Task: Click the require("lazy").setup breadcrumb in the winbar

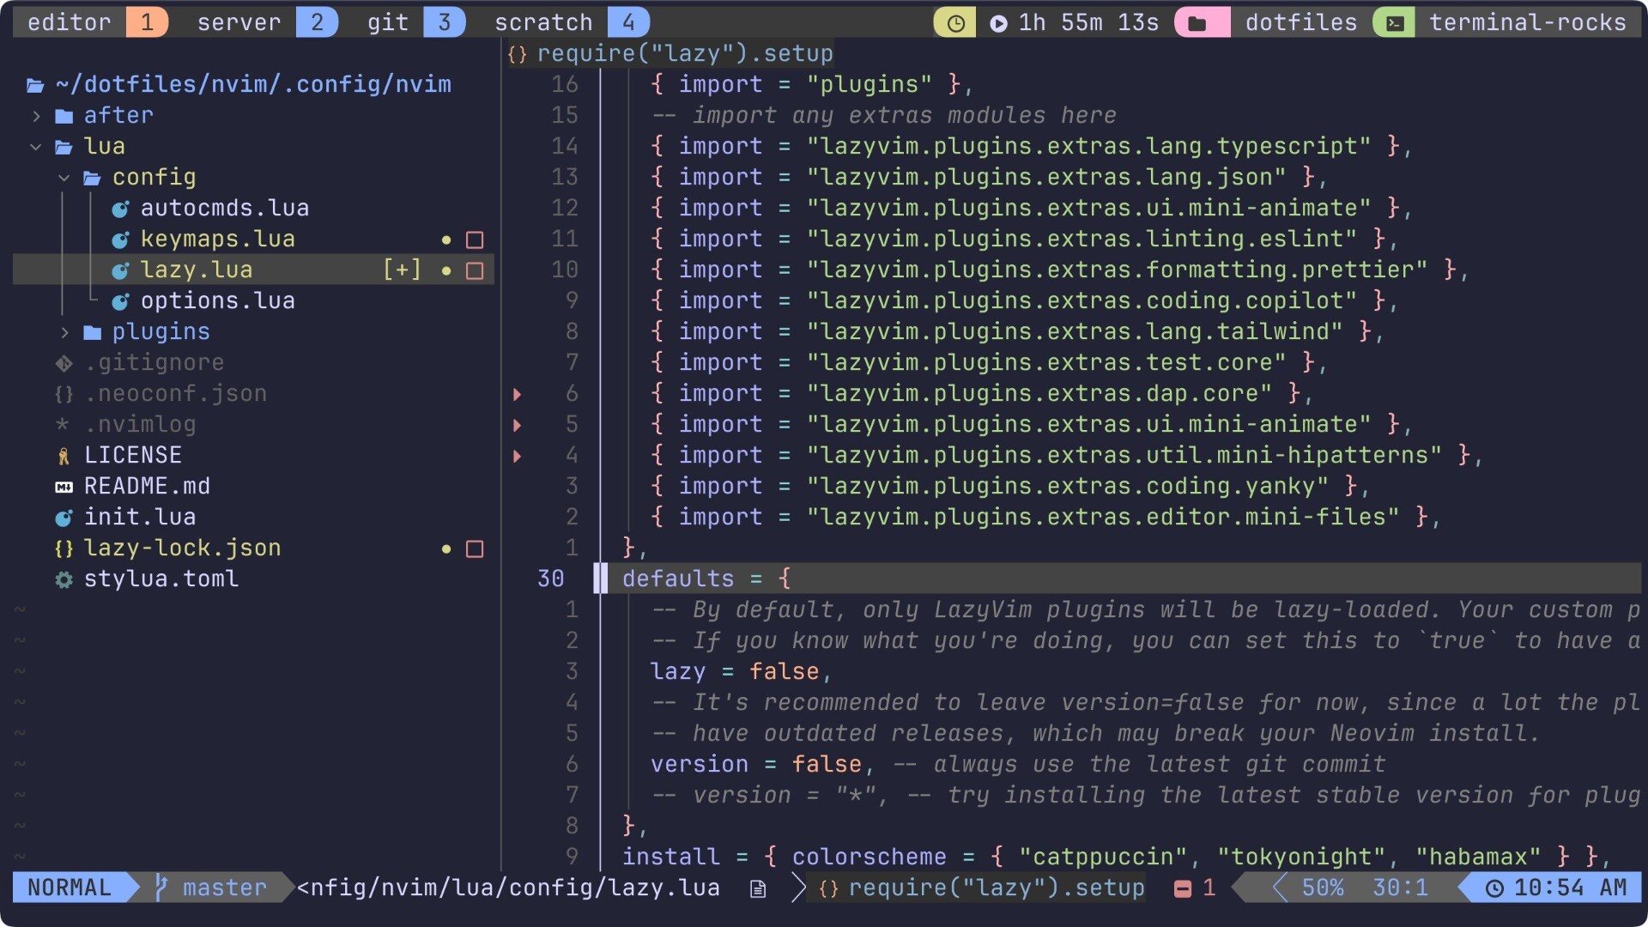Action: (x=684, y=54)
